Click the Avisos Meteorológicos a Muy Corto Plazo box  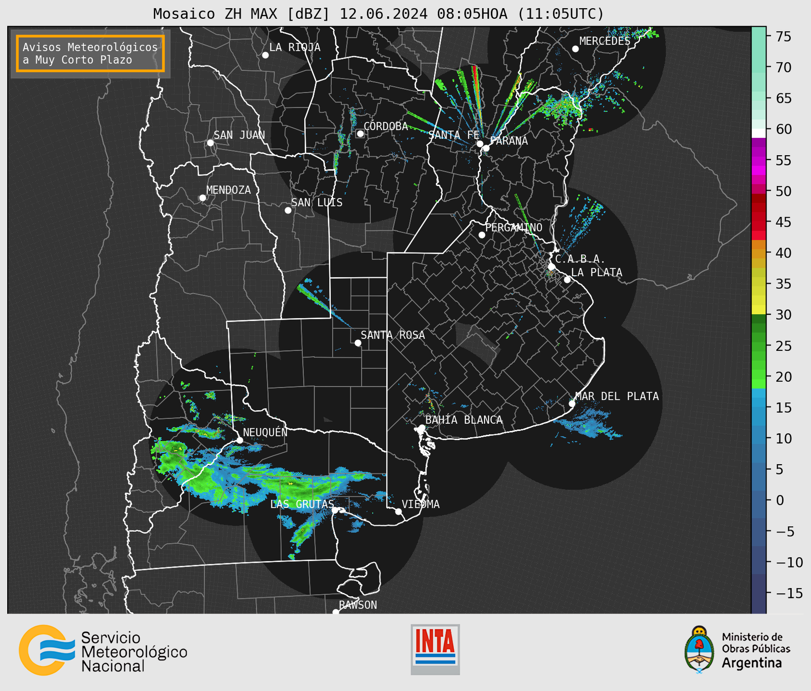[90, 53]
